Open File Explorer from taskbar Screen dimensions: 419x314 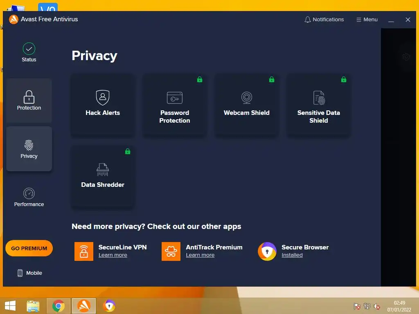(33, 306)
